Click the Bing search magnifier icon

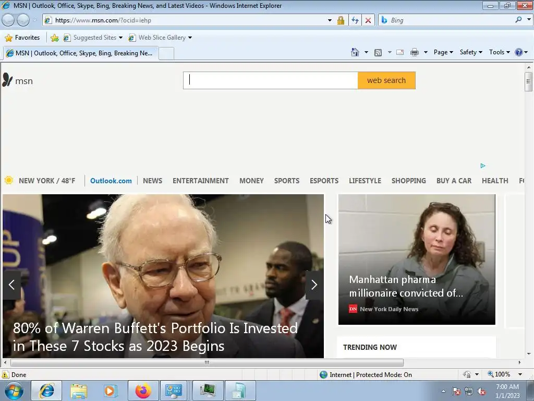(x=518, y=20)
